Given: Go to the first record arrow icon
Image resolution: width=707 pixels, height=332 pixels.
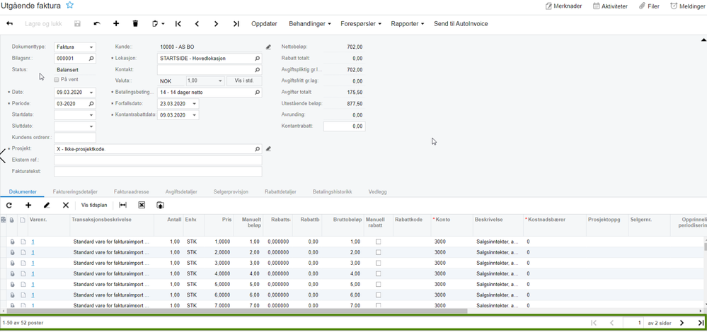Looking at the screenshot, I should (178, 24).
